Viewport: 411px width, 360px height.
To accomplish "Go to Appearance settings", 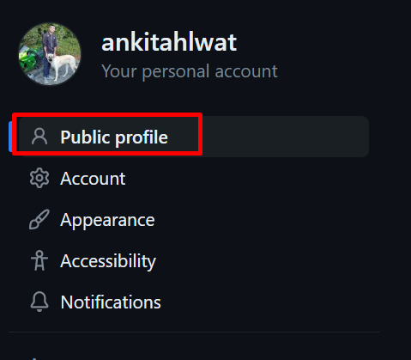I will [107, 220].
